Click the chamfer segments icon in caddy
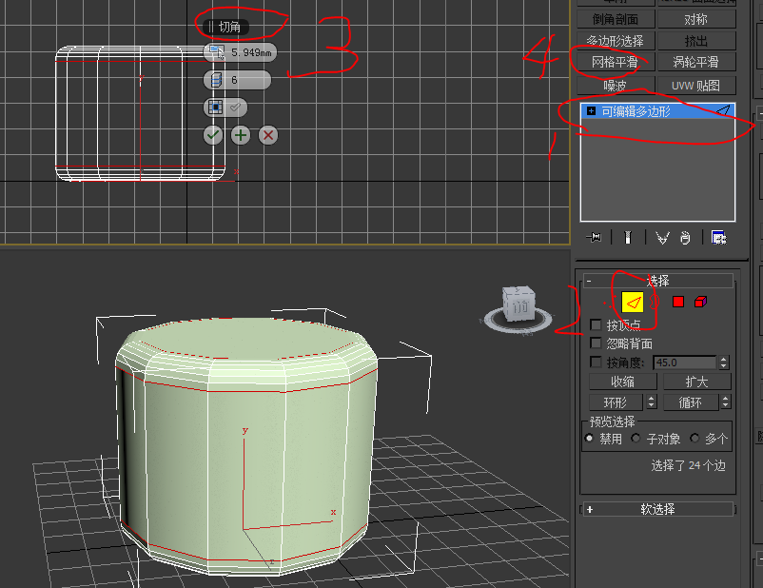 point(216,80)
